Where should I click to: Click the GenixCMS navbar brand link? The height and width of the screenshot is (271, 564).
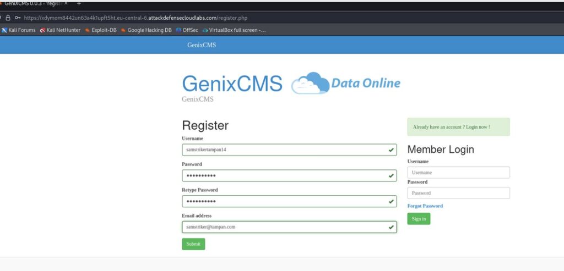click(202, 45)
